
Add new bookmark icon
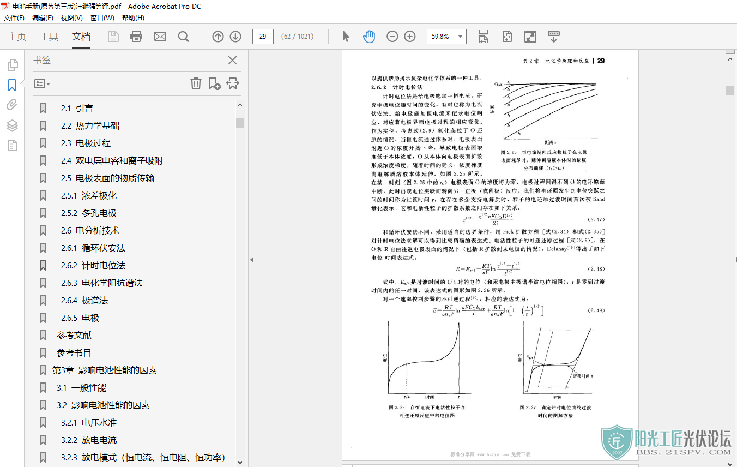click(215, 83)
